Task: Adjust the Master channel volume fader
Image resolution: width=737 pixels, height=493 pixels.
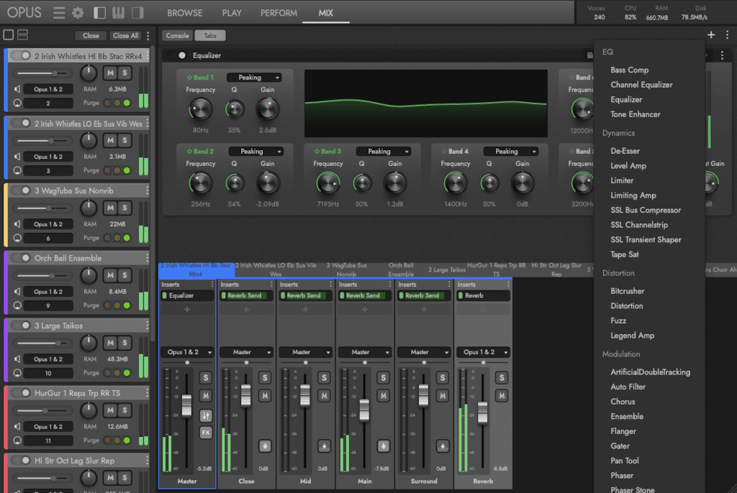Action: click(187, 405)
